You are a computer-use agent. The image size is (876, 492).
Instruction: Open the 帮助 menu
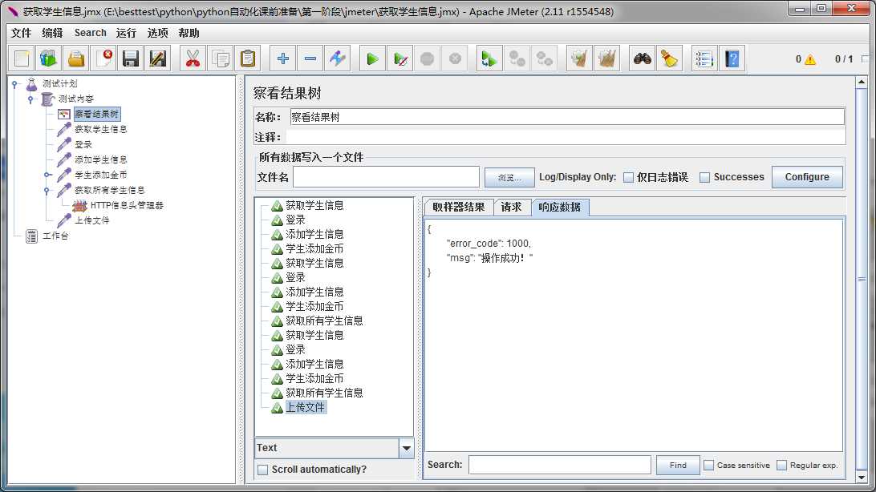coord(189,33)
